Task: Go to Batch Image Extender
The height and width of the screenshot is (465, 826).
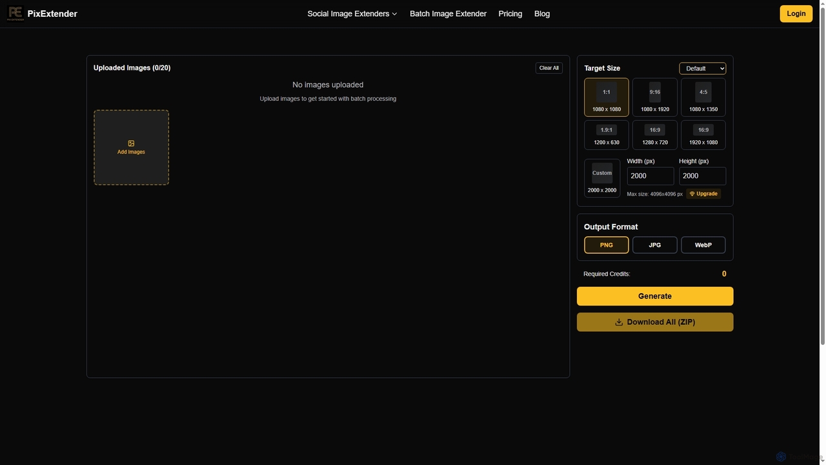Action: pyautogui.click(x=448, y=14)
